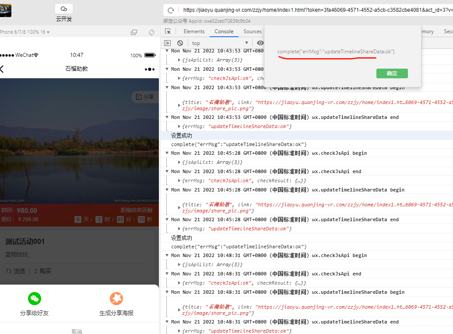Image resolution: width=453 pixels, height=334 pixels.
Task: Click the 2 购买 purchase count
Action: tap(42, 271)
